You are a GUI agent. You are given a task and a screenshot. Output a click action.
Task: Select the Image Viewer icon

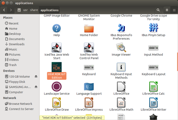coord(121,47)
